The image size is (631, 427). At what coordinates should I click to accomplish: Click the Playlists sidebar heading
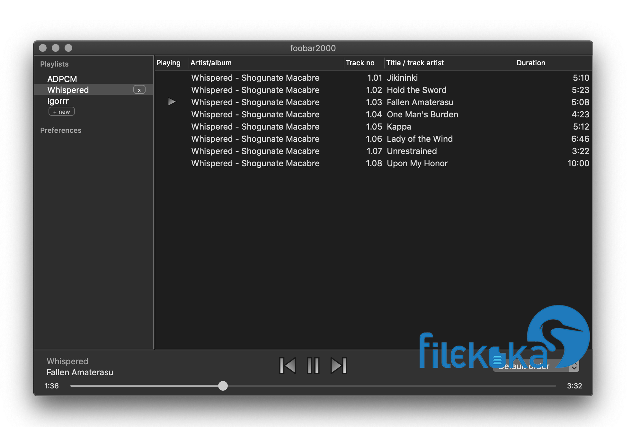pyautogui.click(x=54, y=64)
